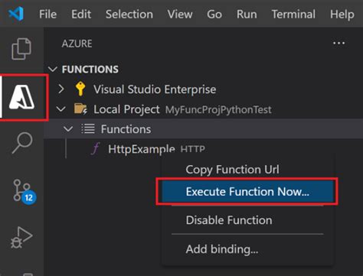Click the VS Code logo icon

pyautogui.click(x=16, y=14)
